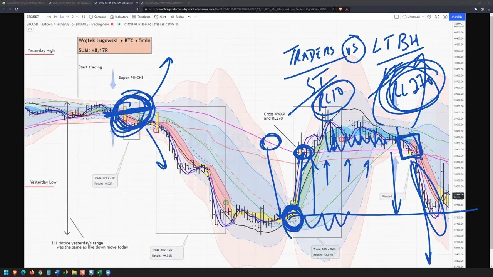The width and height of the screenshot is (493, 277).
Task: Expand the Unnamed layout dropdown arrow
Action: tap(423, 17)
